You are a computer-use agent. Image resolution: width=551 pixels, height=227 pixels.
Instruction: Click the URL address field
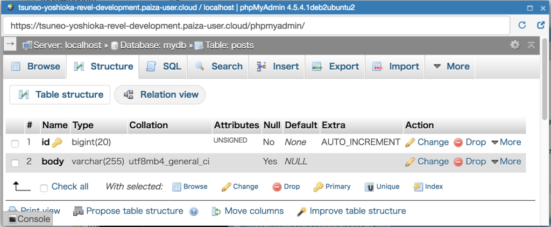click(x=256, y=26)
